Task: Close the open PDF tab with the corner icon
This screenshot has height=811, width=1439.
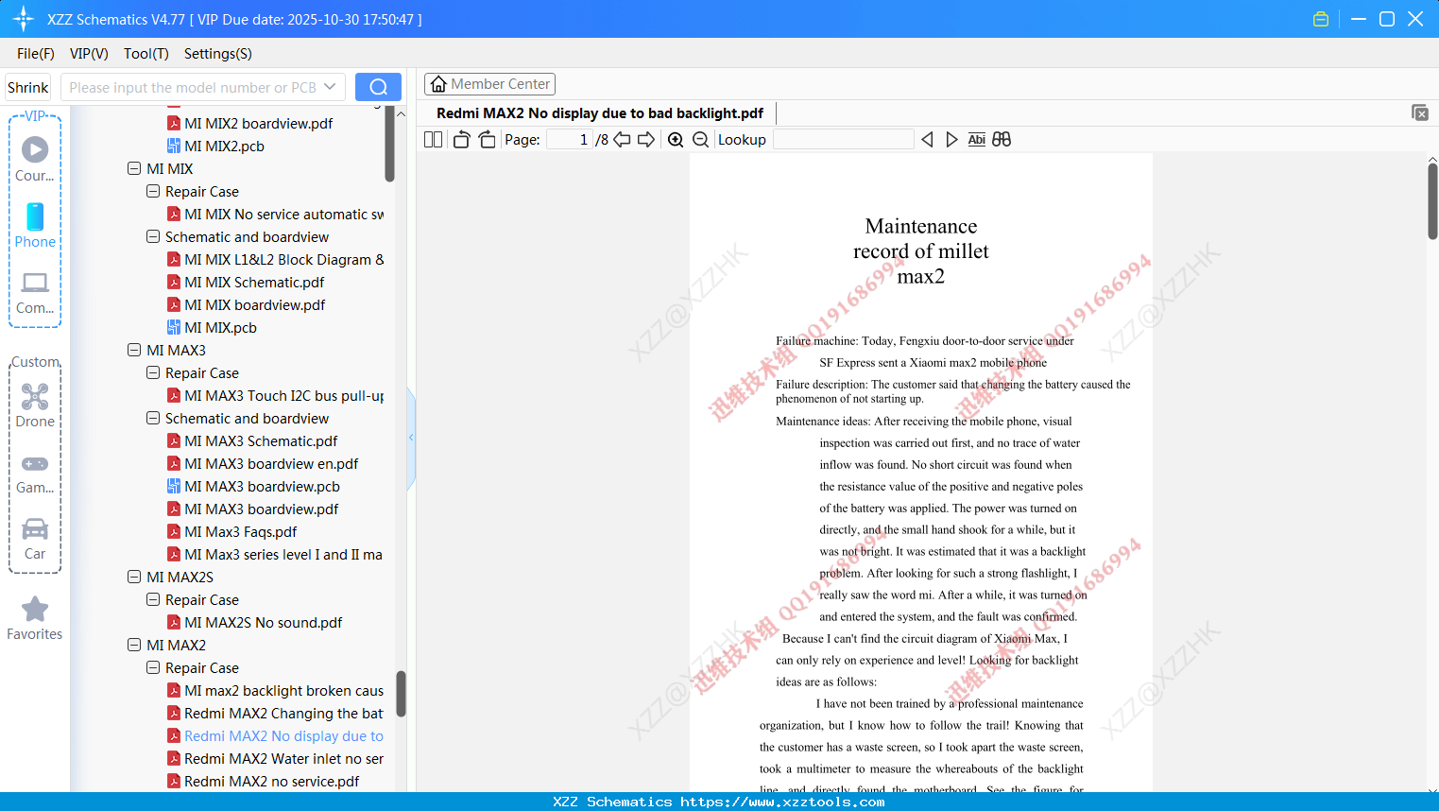Action: (x=1420, y=112)
